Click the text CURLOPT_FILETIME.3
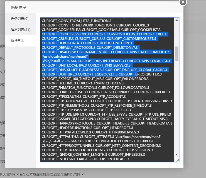Screen dimensions: 206x178 tap(59, 83)
